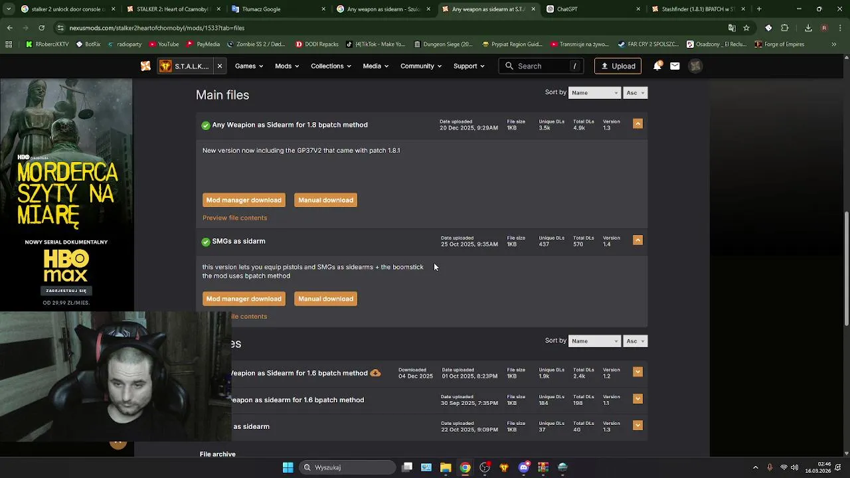Open the apps grid in the bookmarks bar
The image size is (850, 478).
pos(9,44)
